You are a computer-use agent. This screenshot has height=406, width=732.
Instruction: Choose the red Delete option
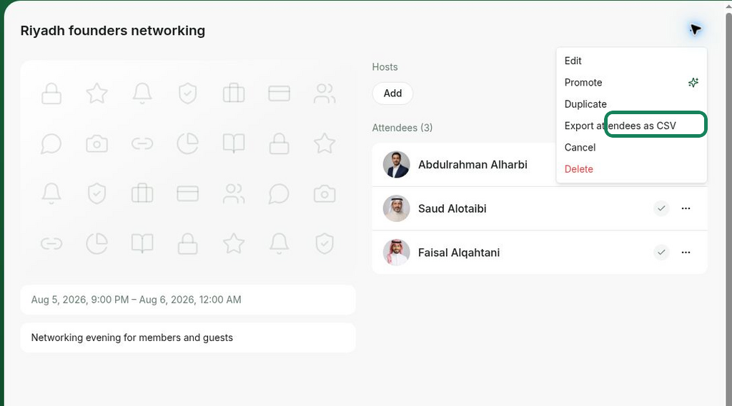click(631, 169)
